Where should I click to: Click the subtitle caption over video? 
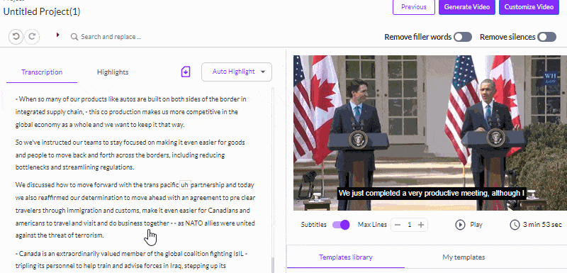coord(432,194)
